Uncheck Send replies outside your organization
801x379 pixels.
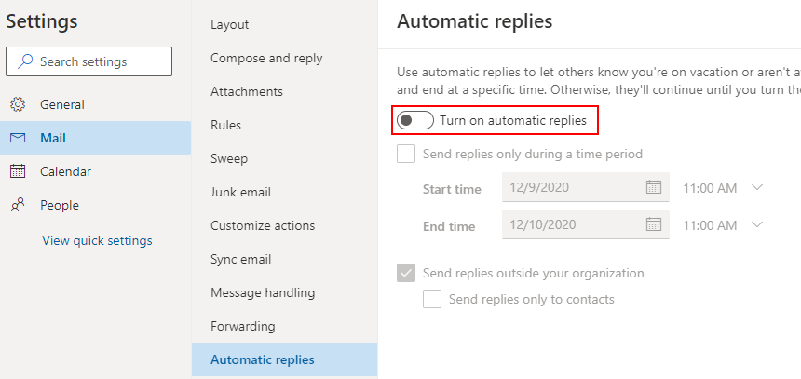(x=406, y=273)
